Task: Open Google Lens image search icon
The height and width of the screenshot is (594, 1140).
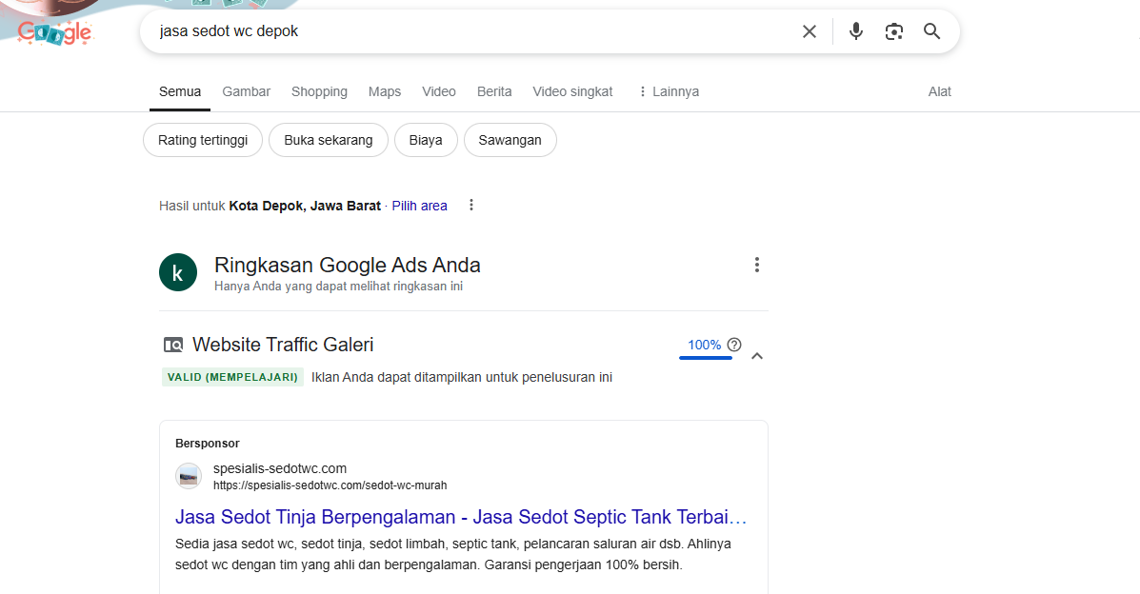Action: (x=893, y=31)
